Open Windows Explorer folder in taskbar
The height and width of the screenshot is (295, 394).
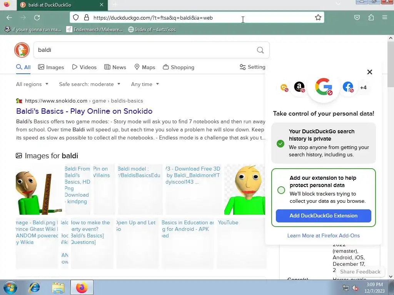tap(58, 288)
